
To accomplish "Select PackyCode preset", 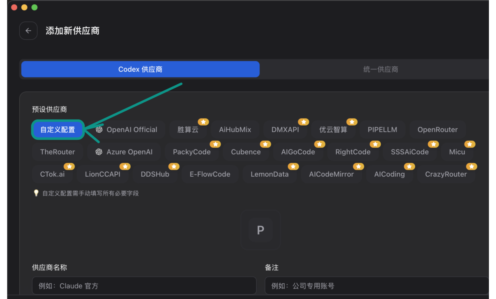I will click(x=192, y=152).
